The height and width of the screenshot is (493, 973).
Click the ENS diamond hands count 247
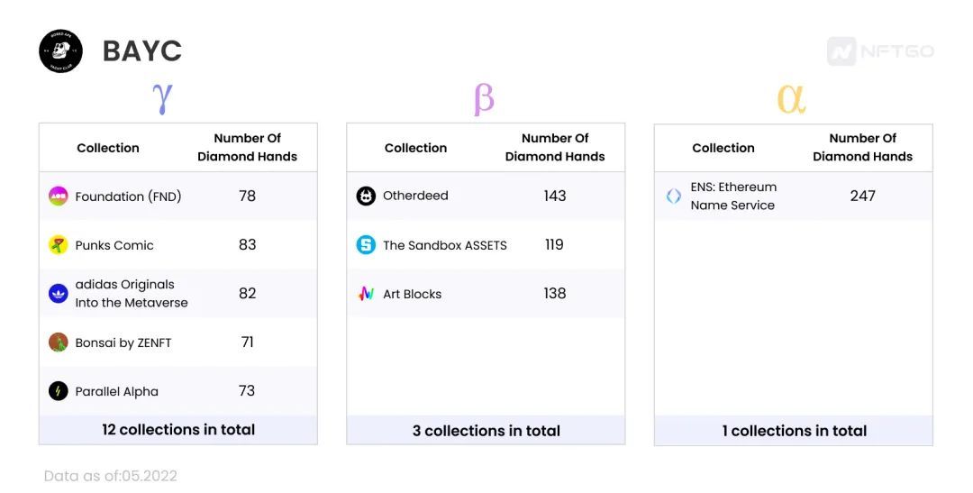coord(862,196)
